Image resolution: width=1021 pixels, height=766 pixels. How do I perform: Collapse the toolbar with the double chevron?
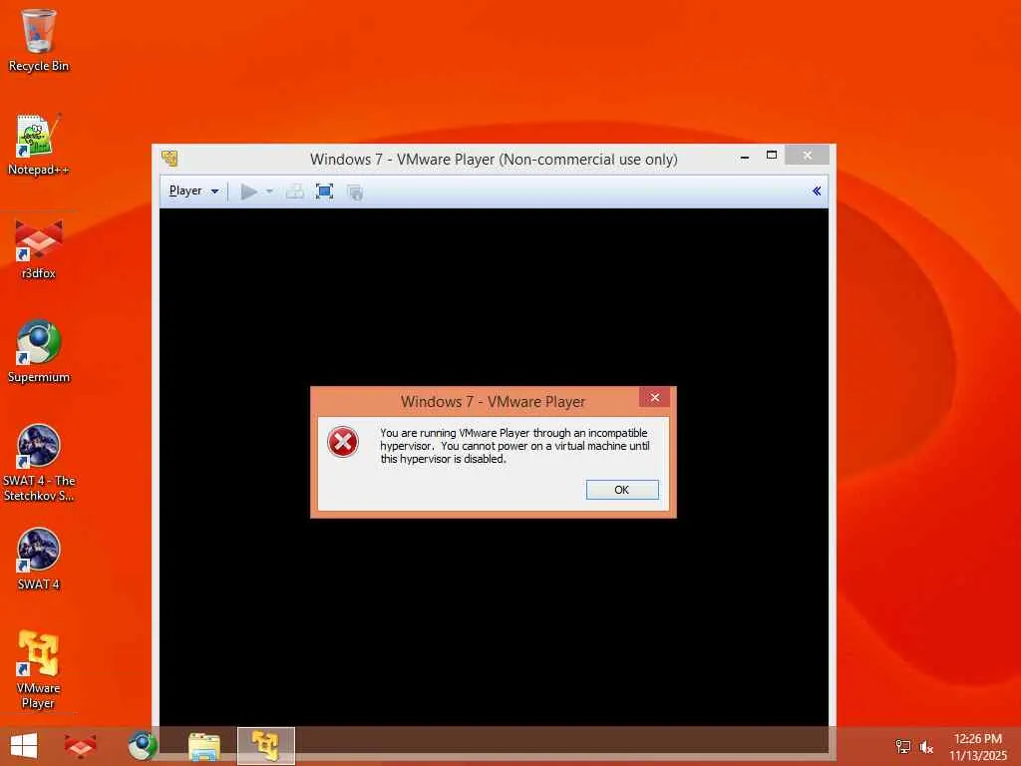point(817,191)
